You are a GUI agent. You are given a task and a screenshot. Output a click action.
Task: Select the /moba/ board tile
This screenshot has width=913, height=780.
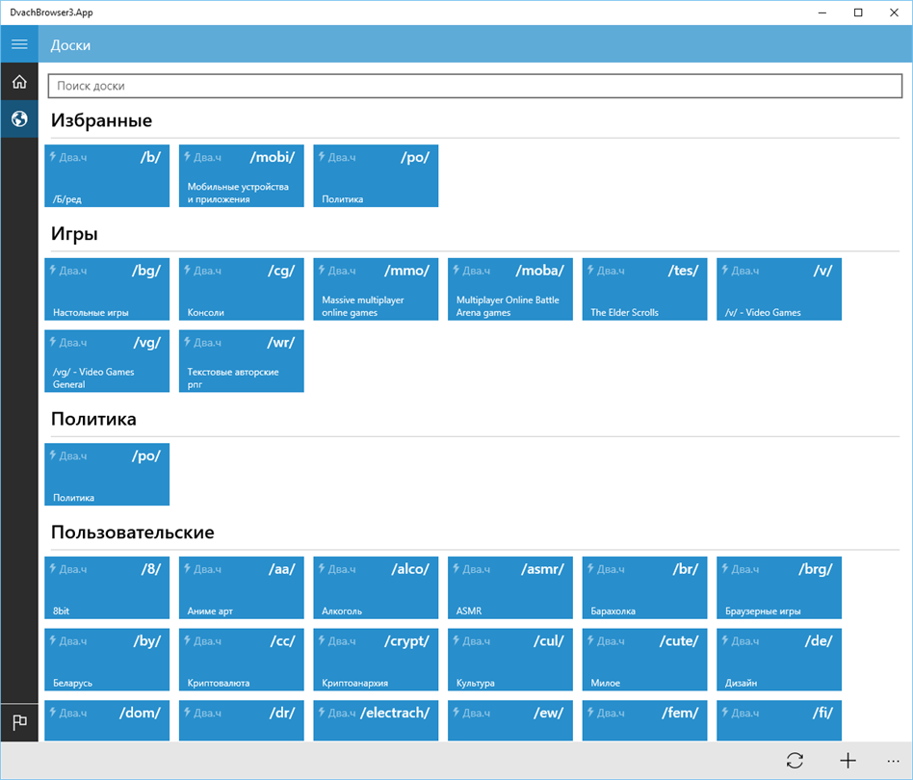510,289
